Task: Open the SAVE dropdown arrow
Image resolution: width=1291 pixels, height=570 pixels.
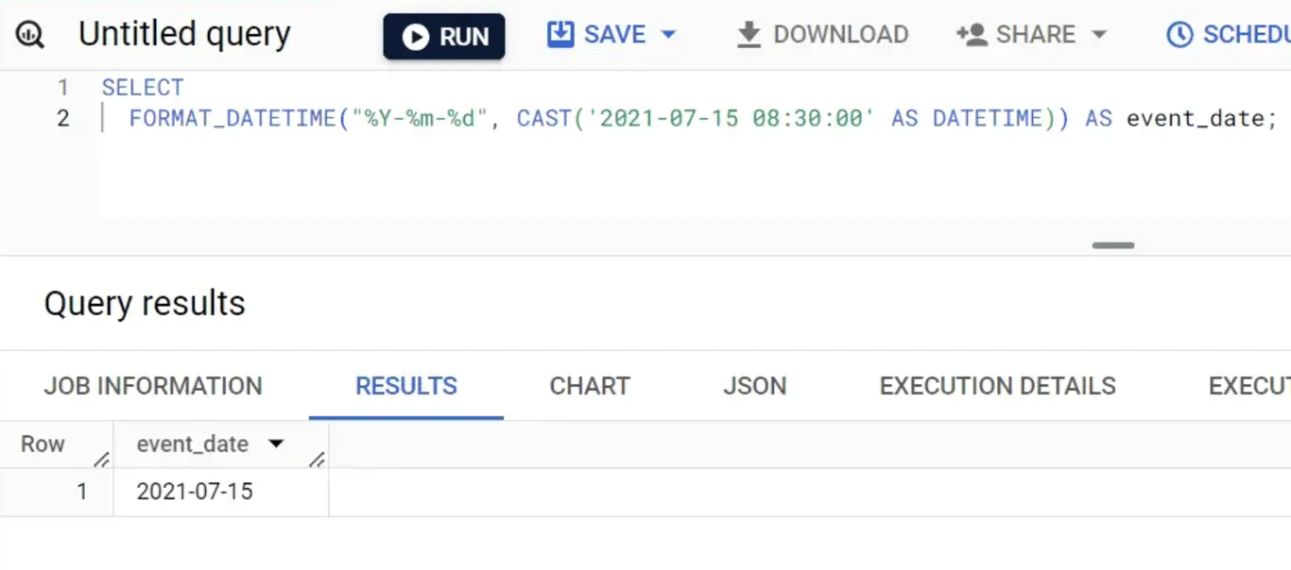Action: tap(668, 35)
